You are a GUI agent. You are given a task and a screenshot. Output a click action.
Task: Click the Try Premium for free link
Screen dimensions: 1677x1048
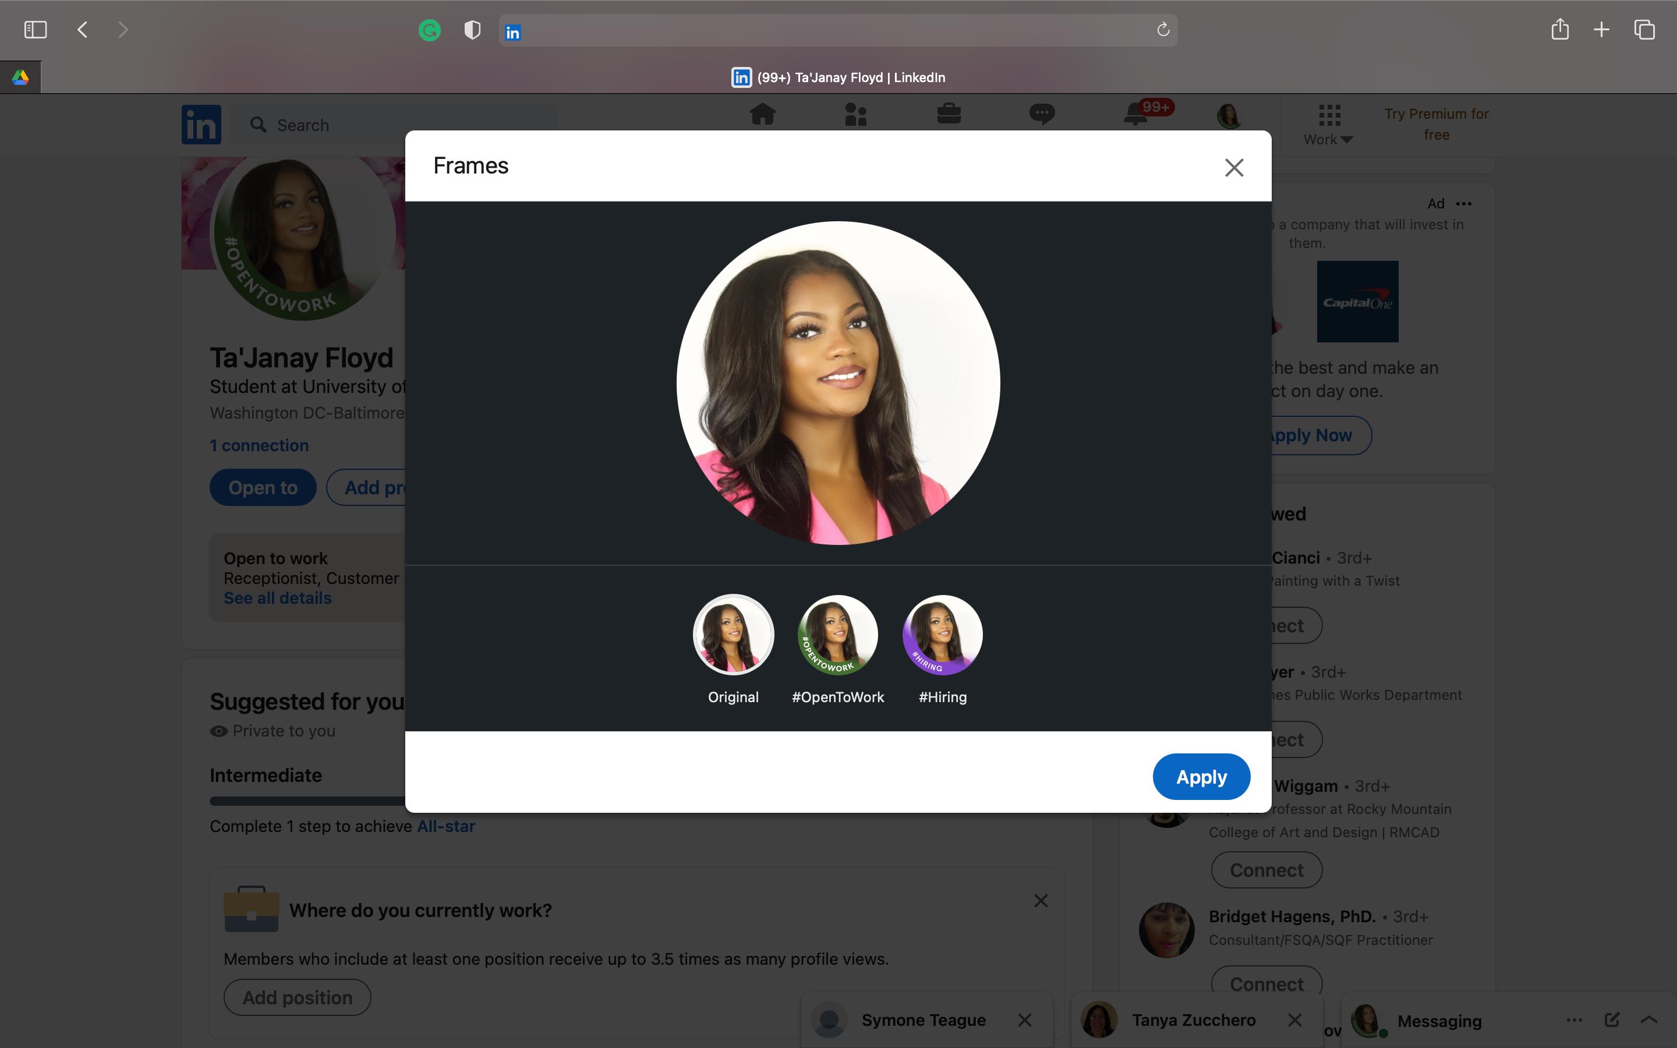click(x=1436, y=124)
